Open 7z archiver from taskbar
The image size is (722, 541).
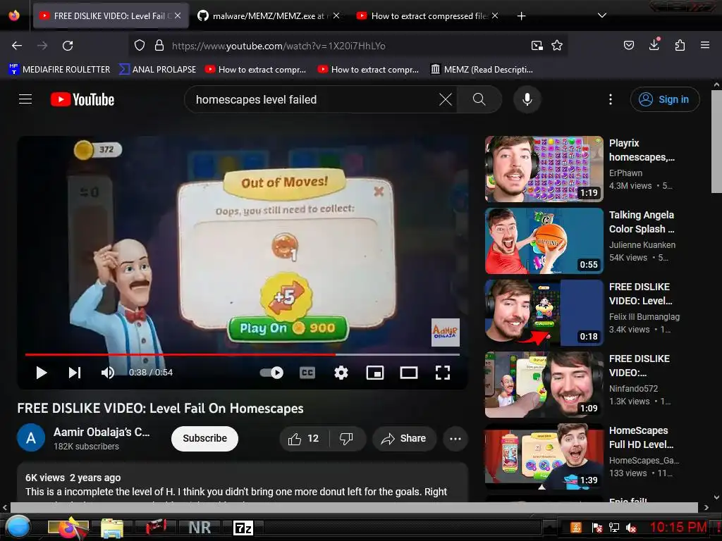click(243, 528)
